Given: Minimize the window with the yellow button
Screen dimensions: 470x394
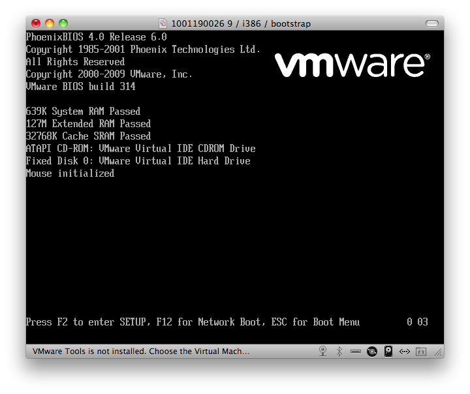Looking at the screenshot, I should tap(50, 23).
